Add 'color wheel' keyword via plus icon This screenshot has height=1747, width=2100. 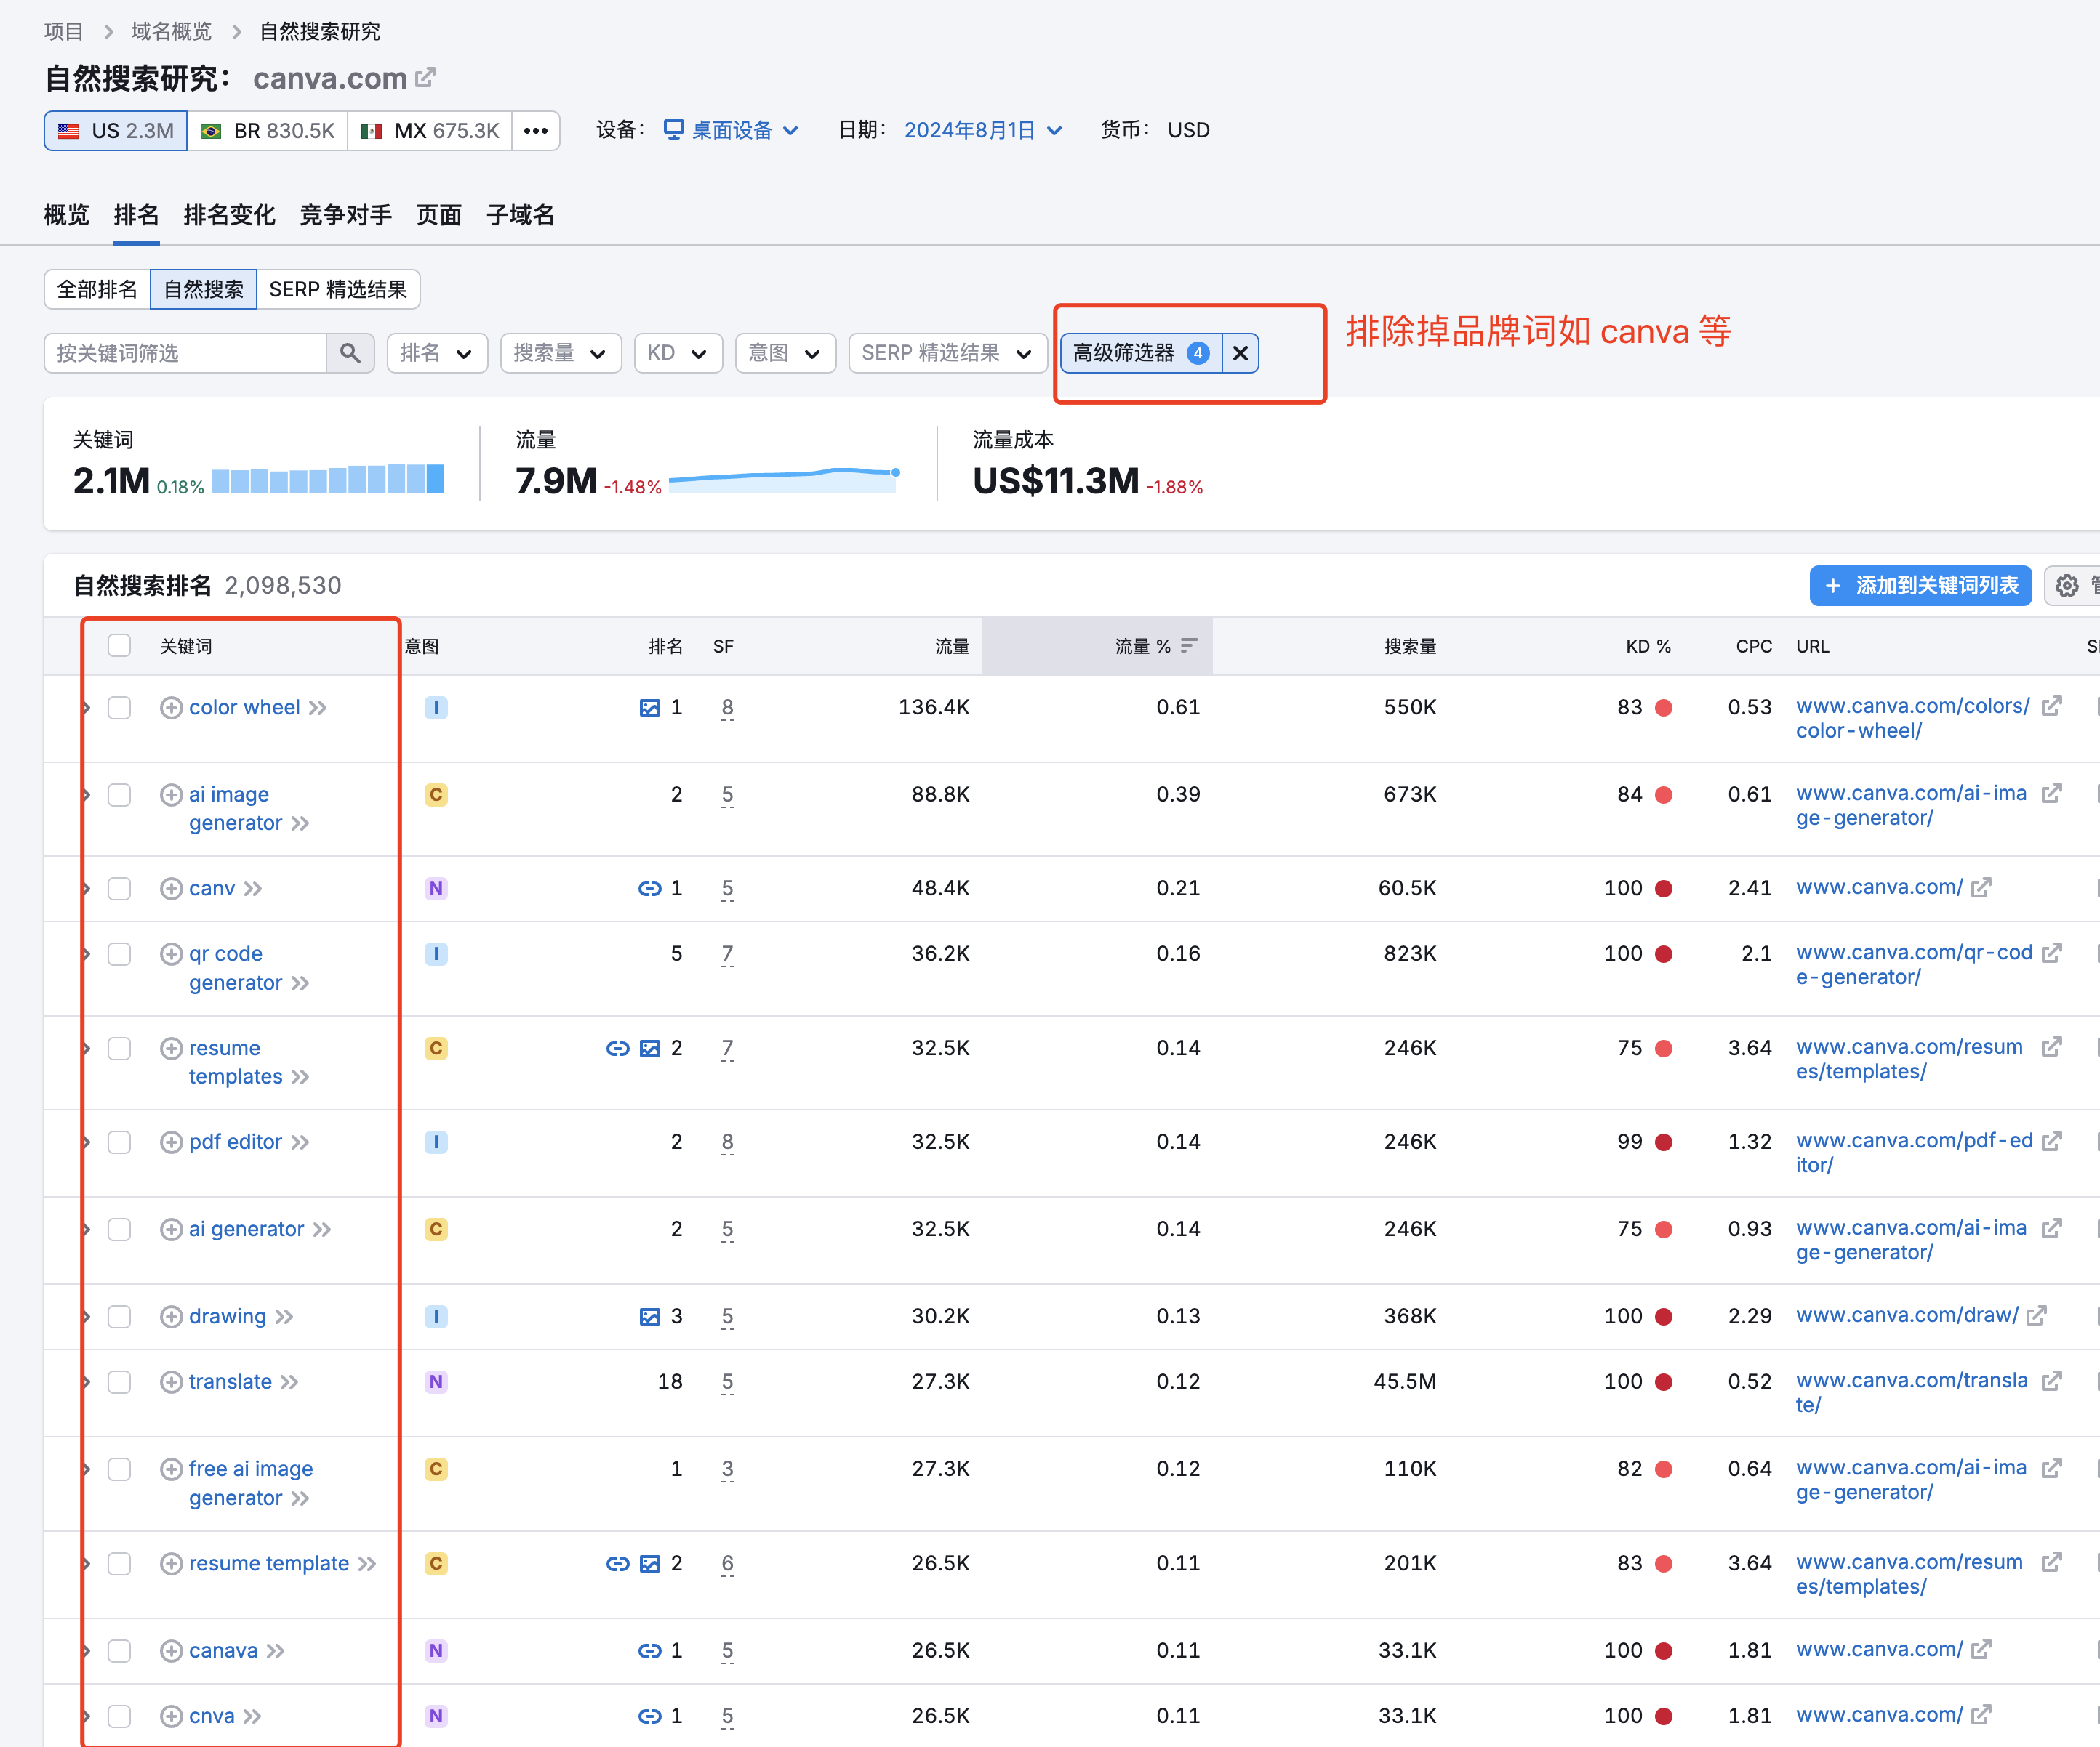(171, 708)
